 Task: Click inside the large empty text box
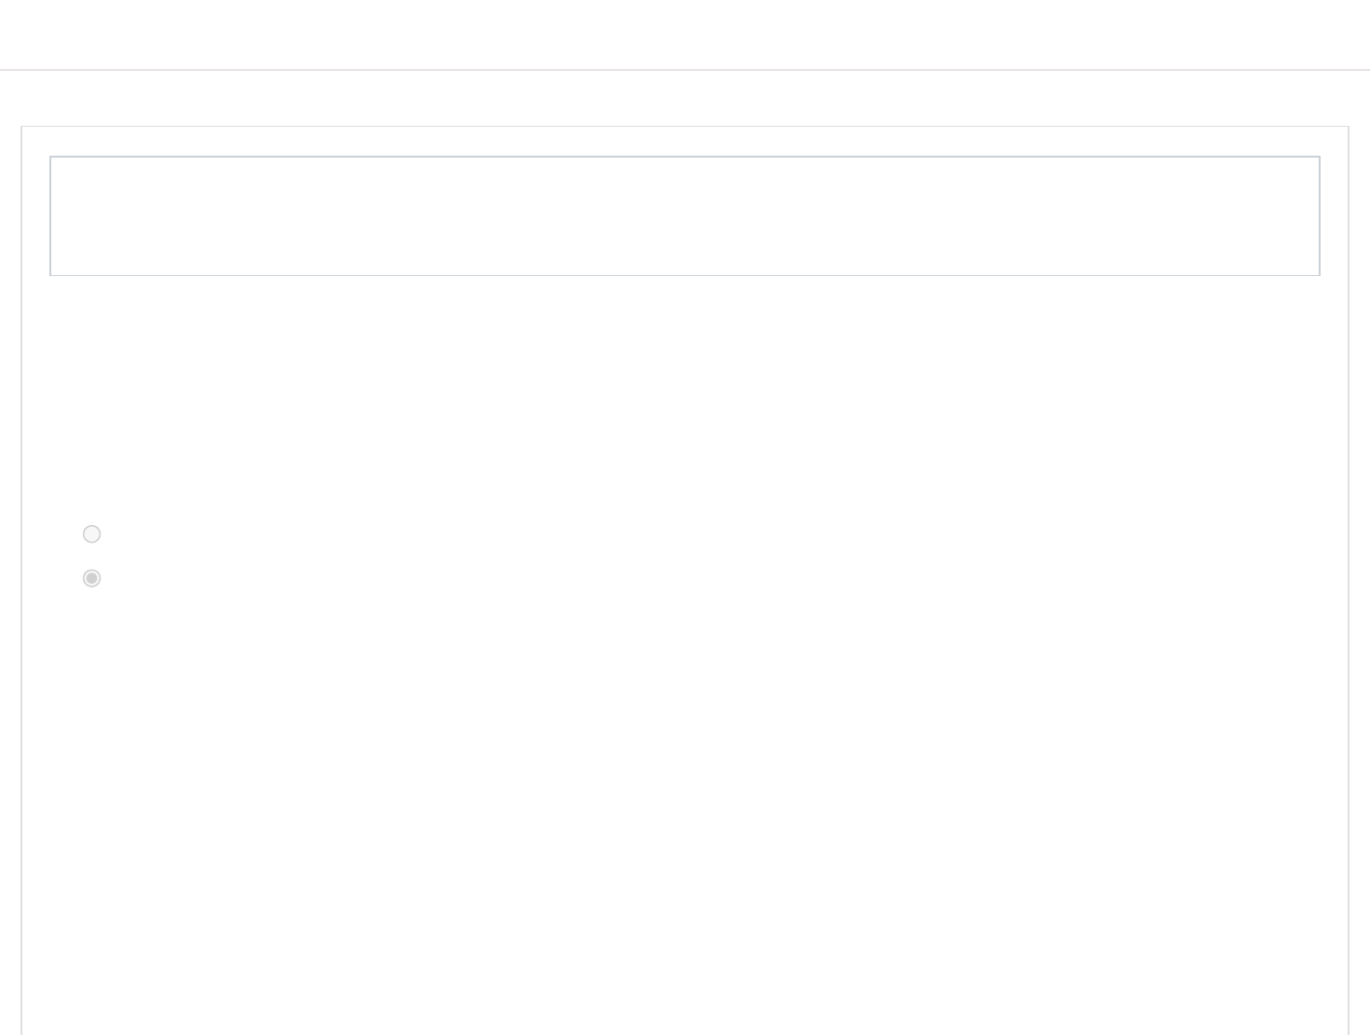pyautogui.click(x=685, y=216)
